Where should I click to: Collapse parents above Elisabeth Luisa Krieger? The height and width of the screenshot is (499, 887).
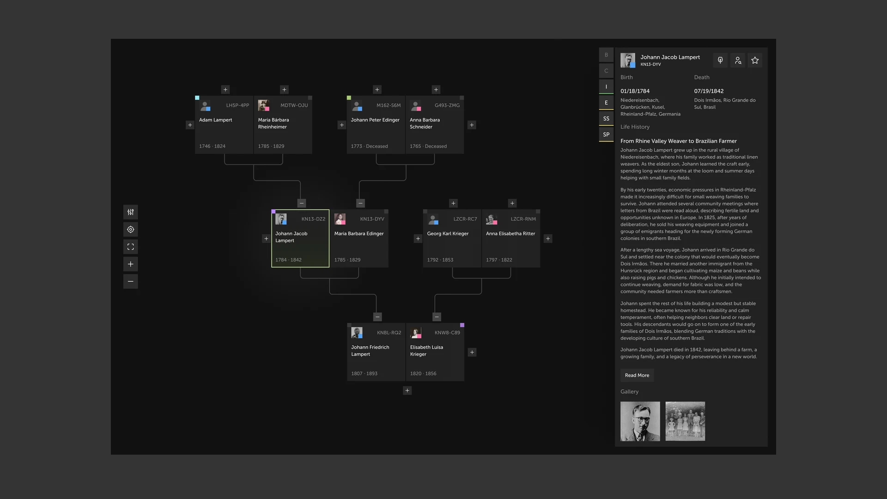pos(437,317)
